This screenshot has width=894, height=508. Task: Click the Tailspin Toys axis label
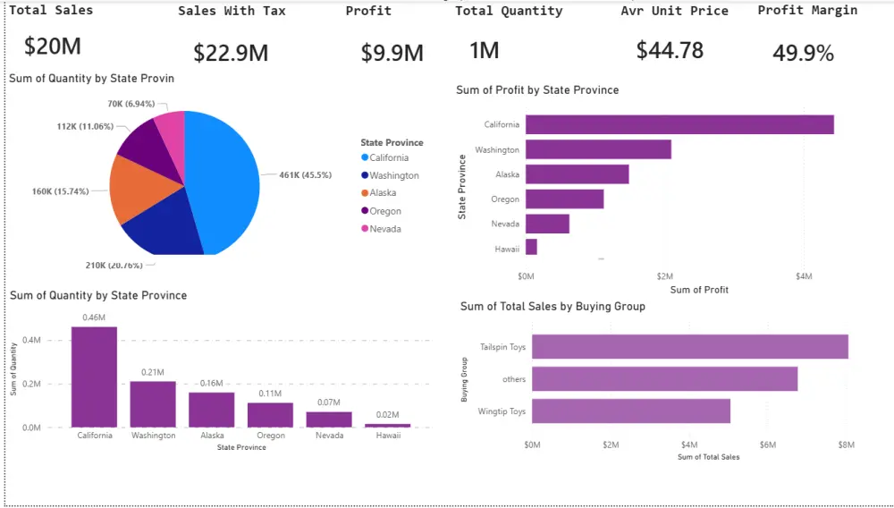[502, 347]
